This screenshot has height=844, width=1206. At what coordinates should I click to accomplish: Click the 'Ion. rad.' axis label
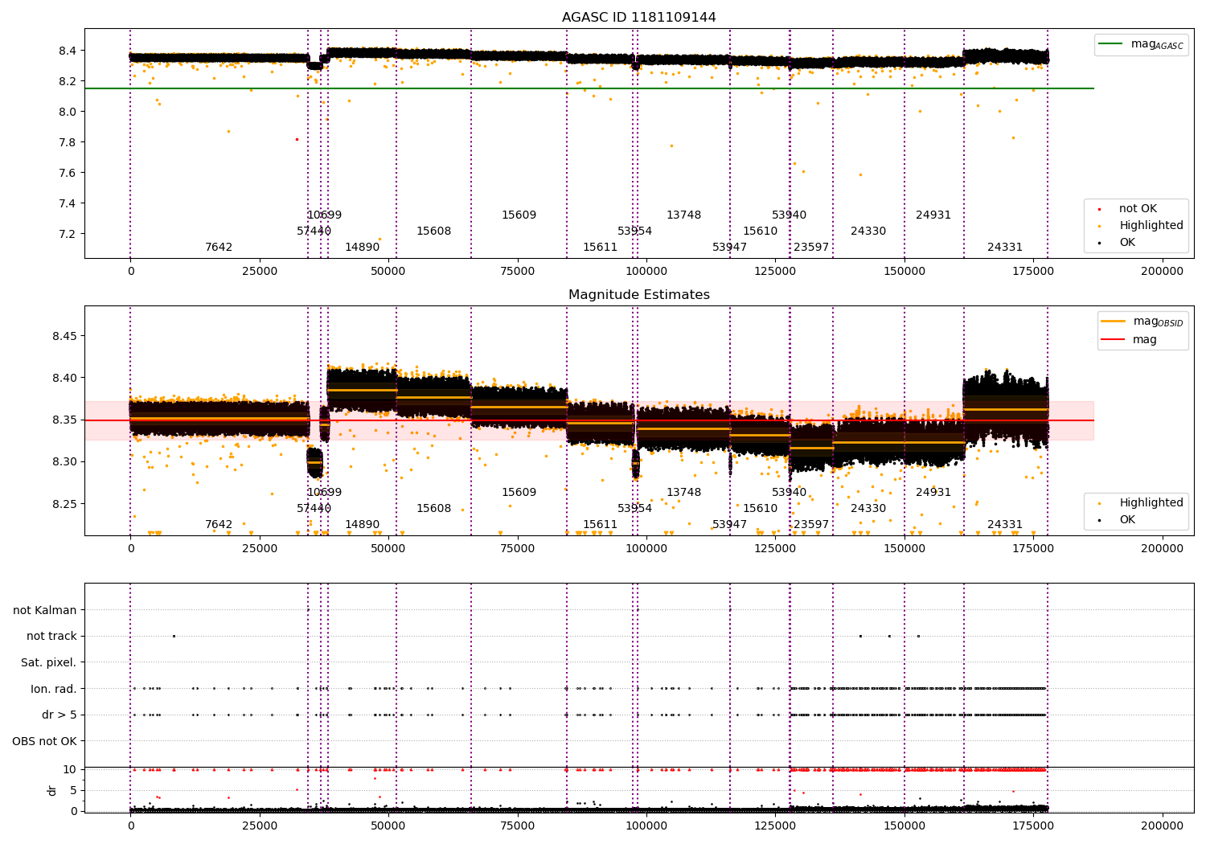[x=54, y=689]
